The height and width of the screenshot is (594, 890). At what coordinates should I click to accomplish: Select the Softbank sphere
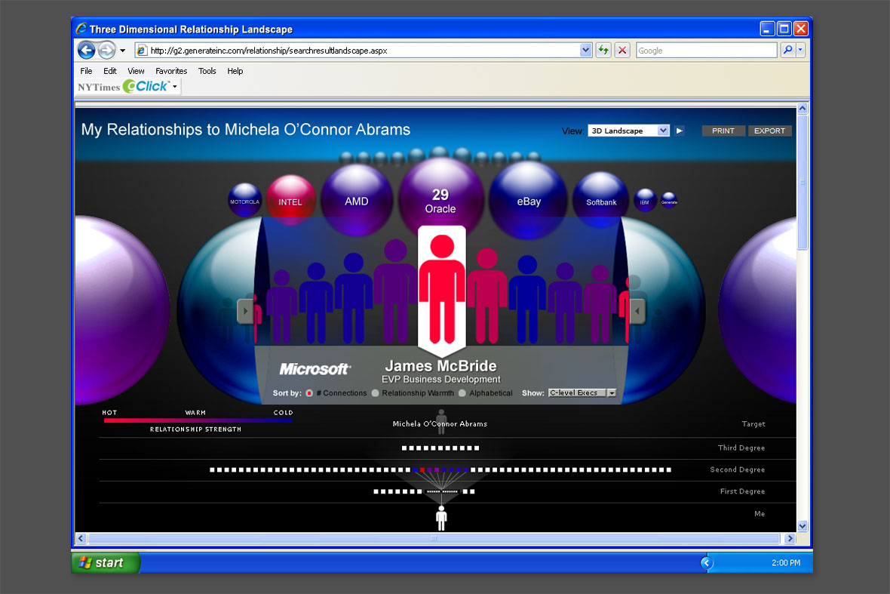pos(601,200)
